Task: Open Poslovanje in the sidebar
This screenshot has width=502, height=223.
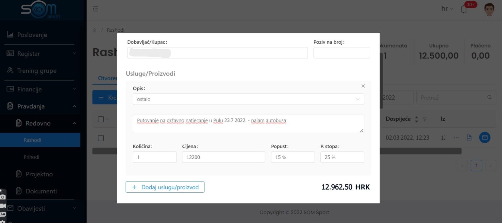Action: (32, 35)
